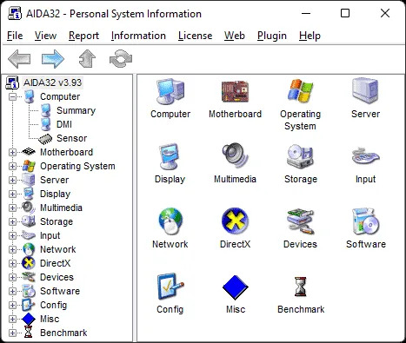Select the Config tree item label

tap(53, 305)
